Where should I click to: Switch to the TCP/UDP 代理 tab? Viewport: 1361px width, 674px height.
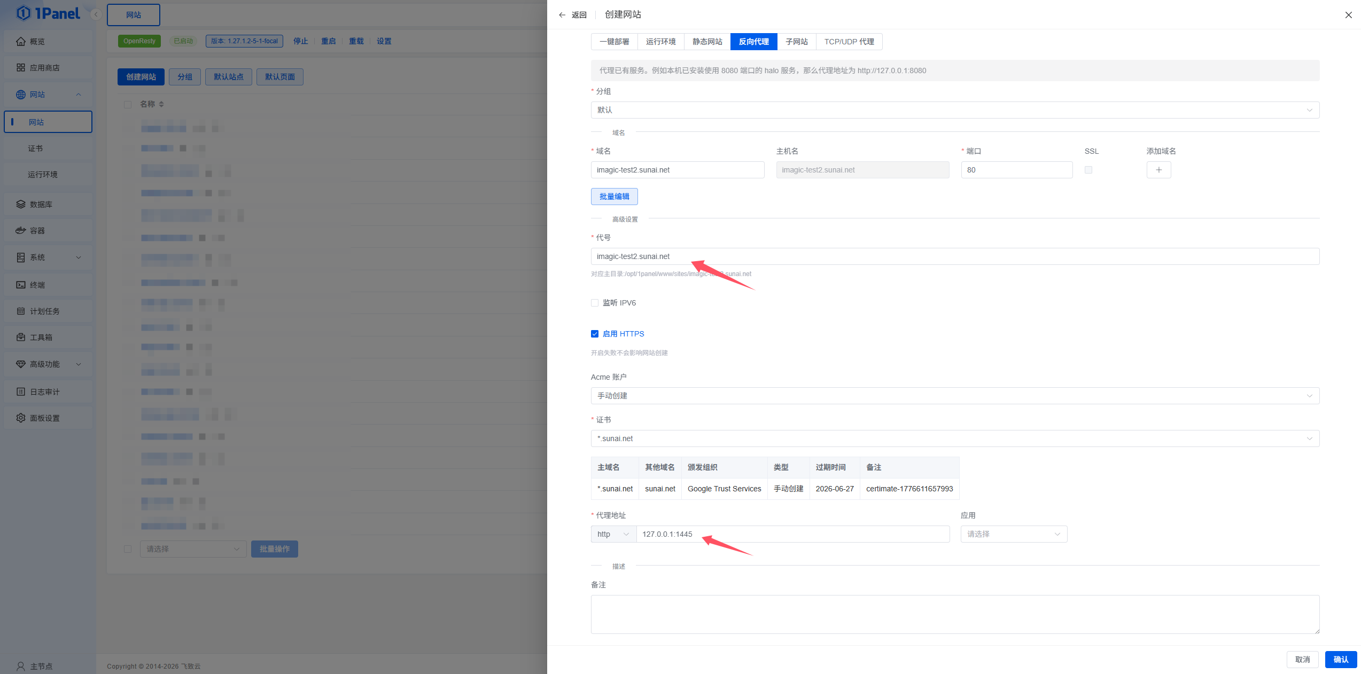pos(849,42)
